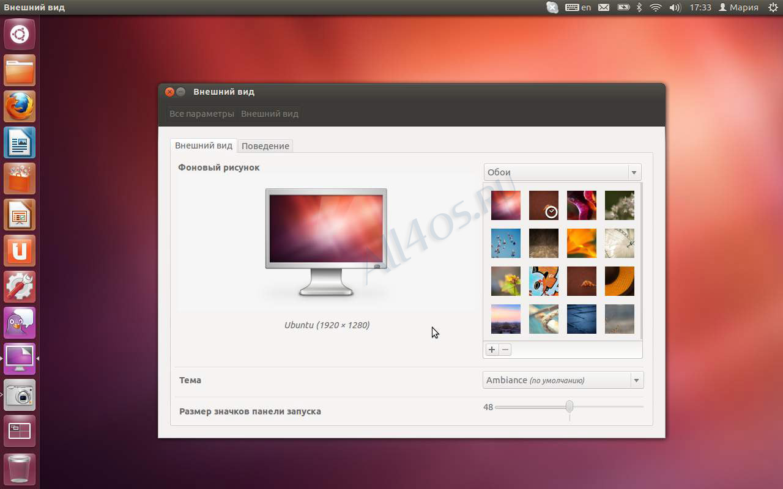Expand the Обои source dropdown
The height and width of the screenshot is (489, 783).
tap(563, 172)
